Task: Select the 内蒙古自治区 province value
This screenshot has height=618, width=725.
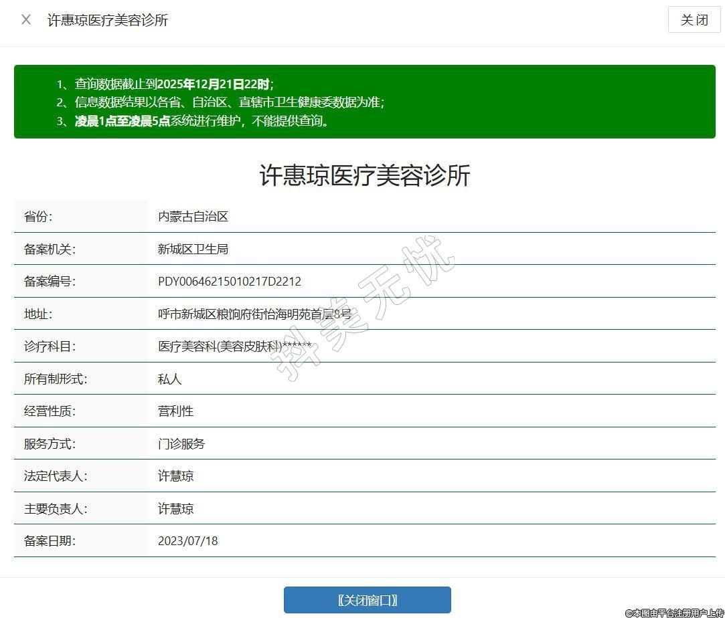Action: tap(193, 217)
